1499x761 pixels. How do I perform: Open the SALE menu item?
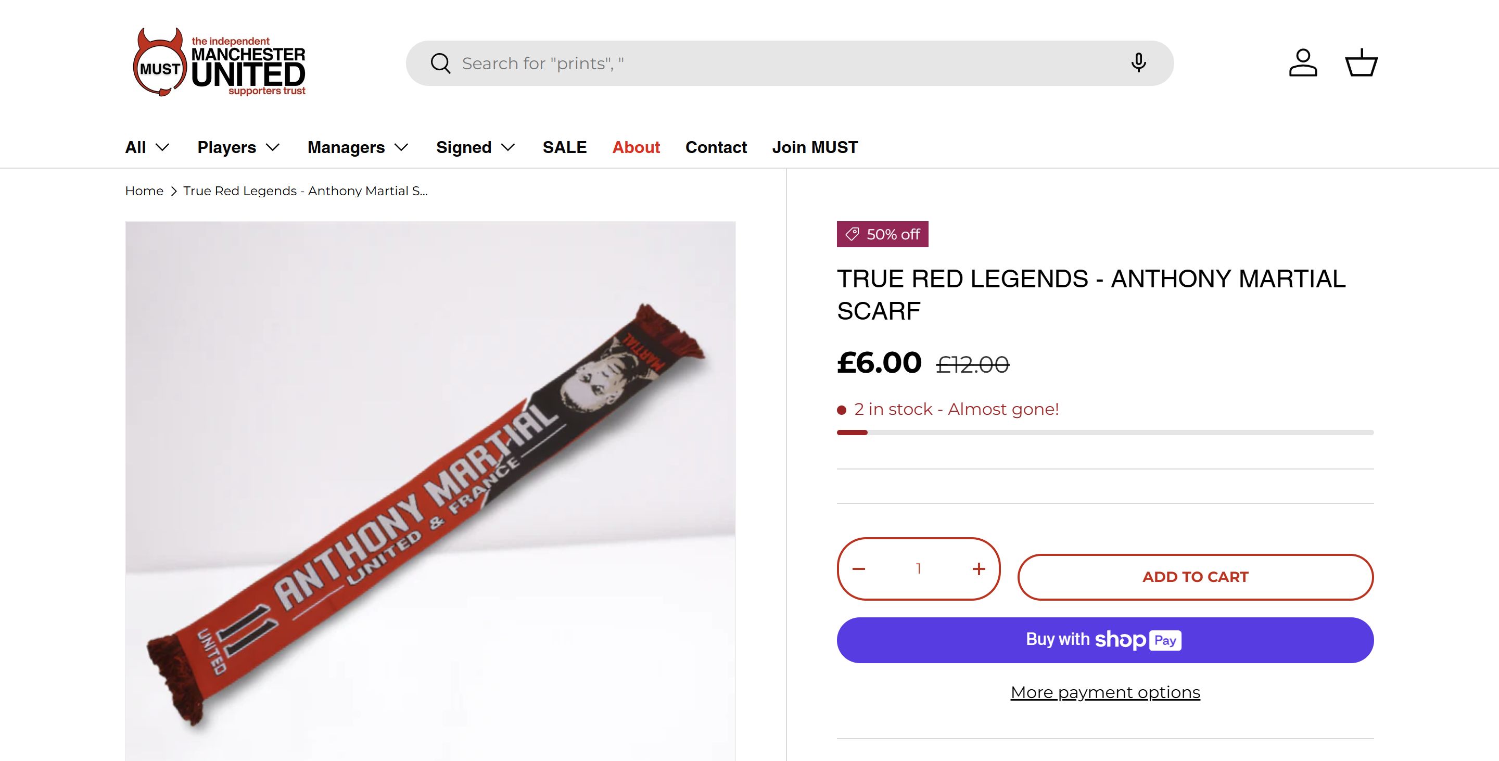pos(564,147)
